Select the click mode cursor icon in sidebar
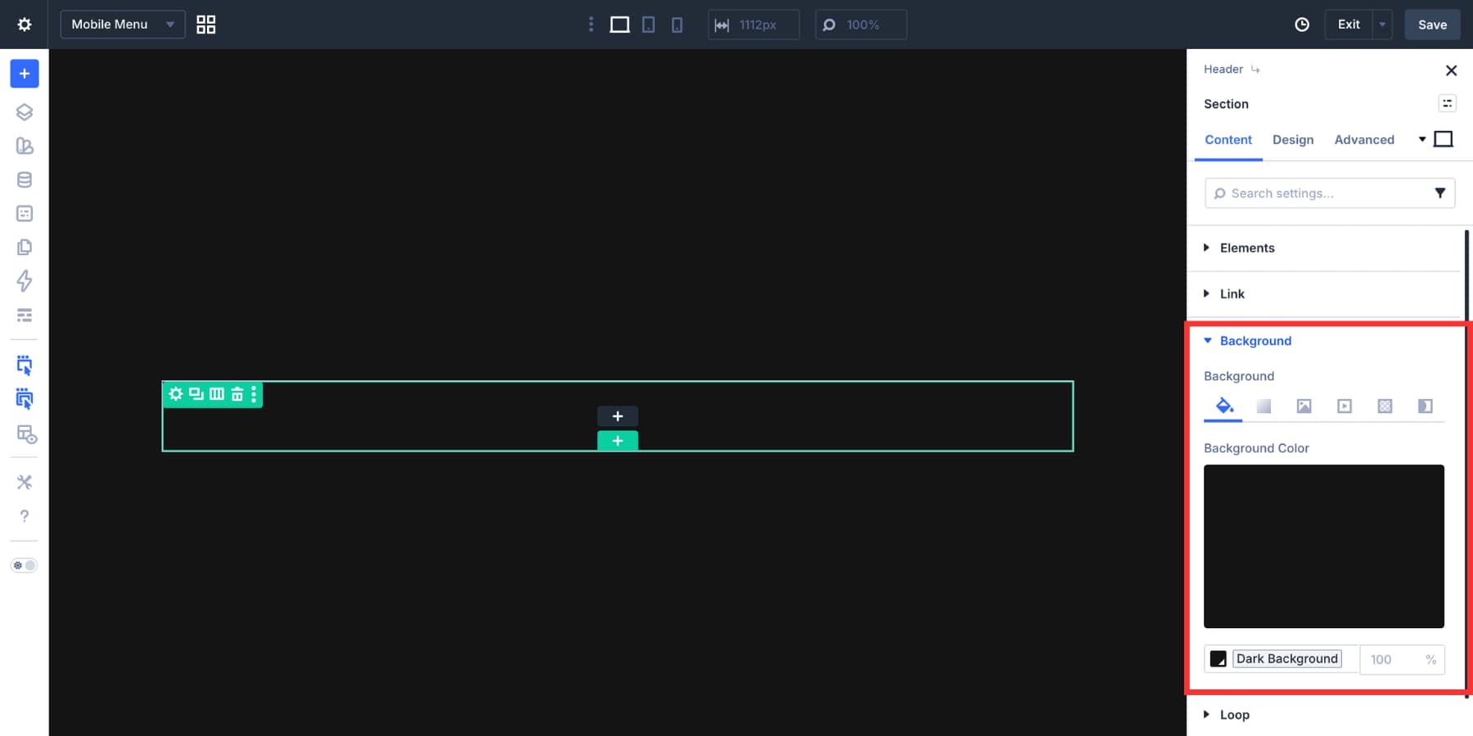This screenshot has width=1473, height=736. (x=25, y=366)
